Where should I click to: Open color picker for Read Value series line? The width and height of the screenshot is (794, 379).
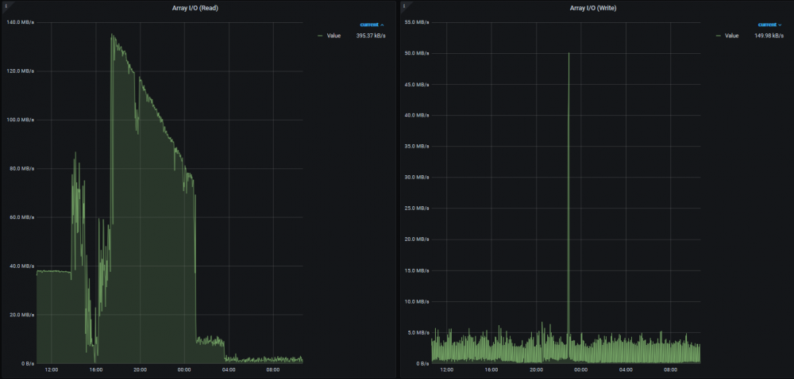320,36
